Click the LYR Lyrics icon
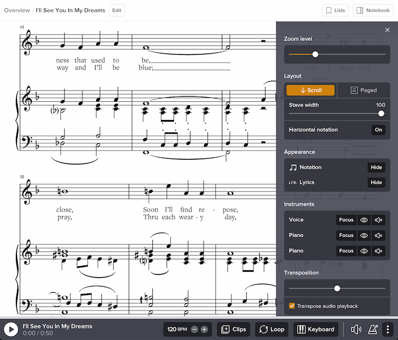 (x=293, y=183)
